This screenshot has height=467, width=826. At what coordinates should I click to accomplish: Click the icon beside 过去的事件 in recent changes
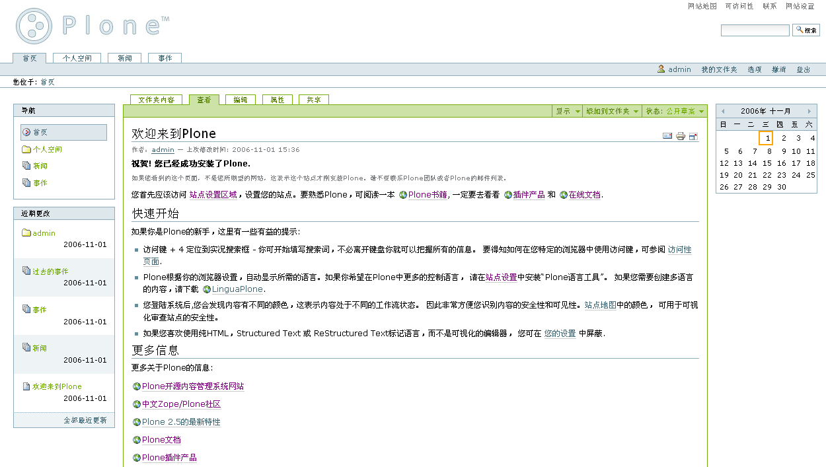tap(26, 271)
